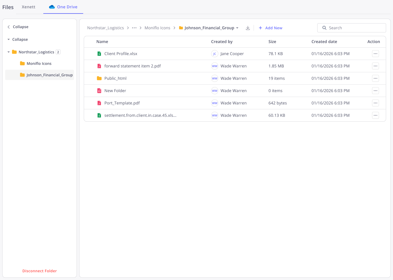Click the WW avatar in the Public_html row
The height and width of the screenshot is (280, 393).
click(x=215, y=78)
